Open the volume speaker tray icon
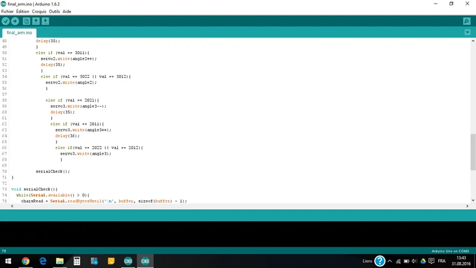This screenshot has height=268, width=476. click(414, 261)
